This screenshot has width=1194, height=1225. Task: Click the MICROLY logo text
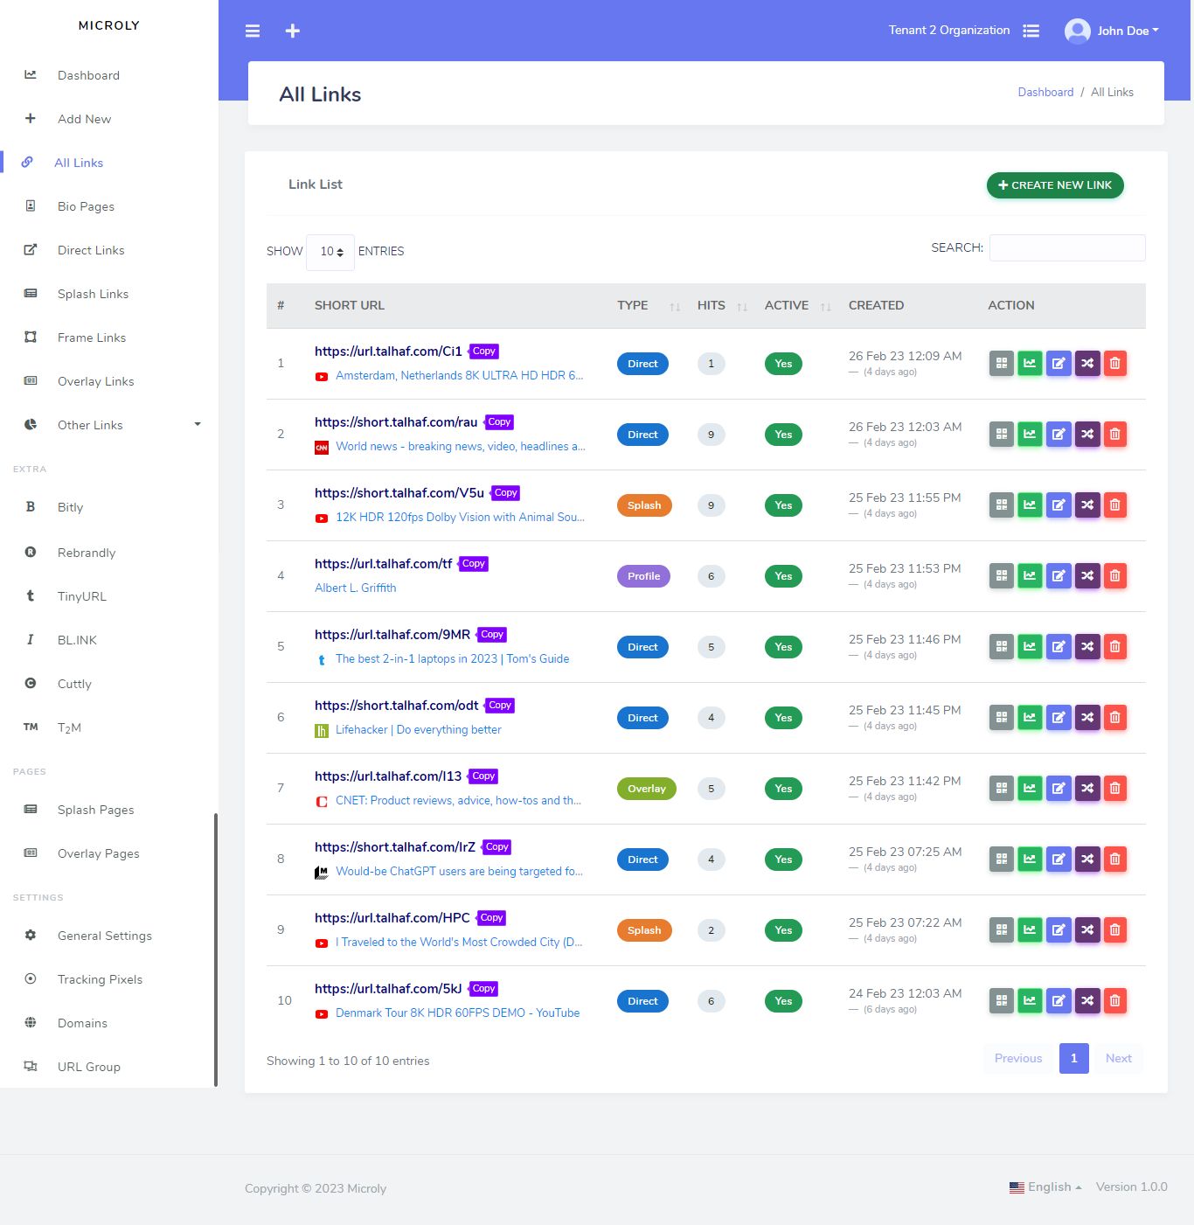pos(109,25)
